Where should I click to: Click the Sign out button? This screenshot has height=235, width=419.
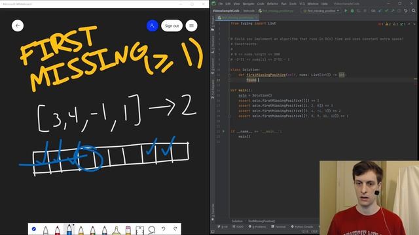[172, 25]
